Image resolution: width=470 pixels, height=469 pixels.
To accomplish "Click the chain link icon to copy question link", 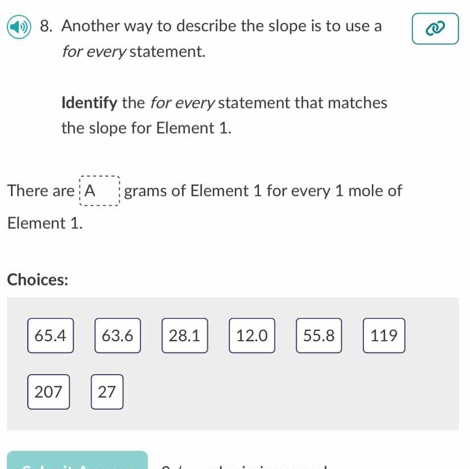I will pos(435,29).
